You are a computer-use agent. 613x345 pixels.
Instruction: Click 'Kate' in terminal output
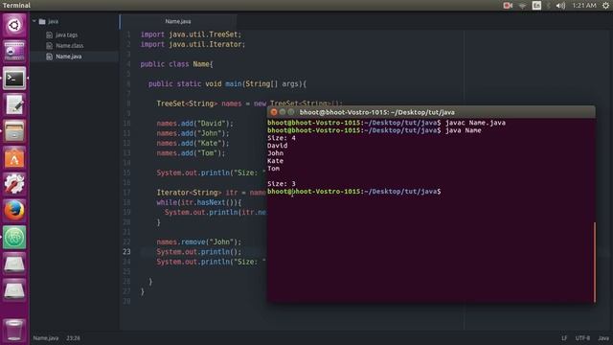[275, 161]
